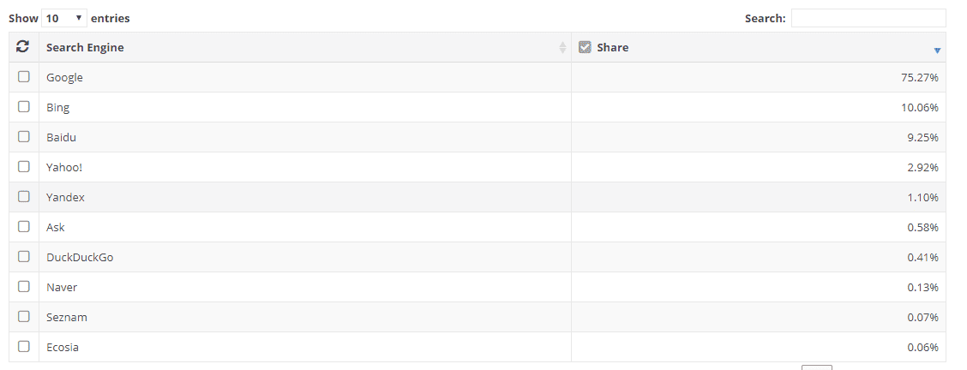The image size is (967, 370).
Task: Click the Google search engine row name
Action: (x=65, y=78)
